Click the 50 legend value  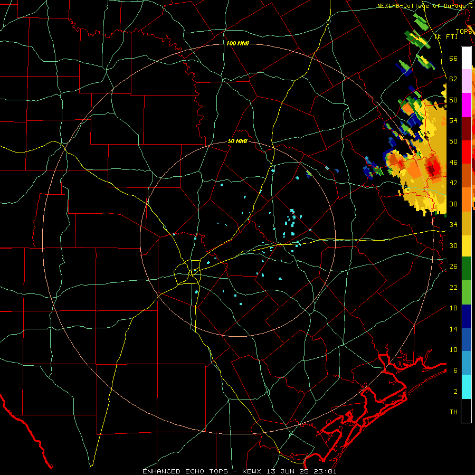(x=453, y=141)
